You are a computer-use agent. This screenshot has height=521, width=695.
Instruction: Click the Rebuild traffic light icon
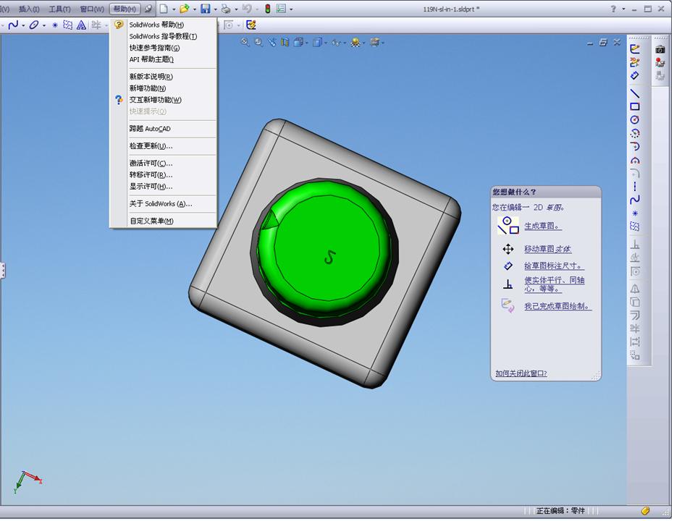click(268, 9)
